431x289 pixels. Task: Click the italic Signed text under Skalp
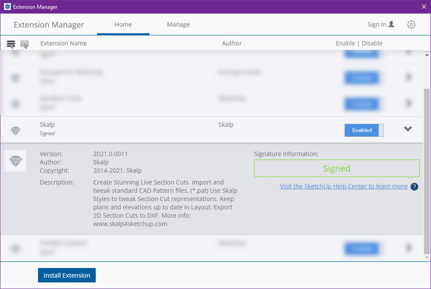click(x=47, y=133)
